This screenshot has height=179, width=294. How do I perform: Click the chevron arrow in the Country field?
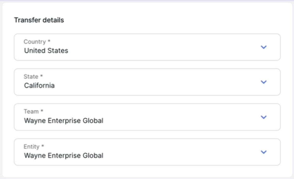click(x=264, y=47)
